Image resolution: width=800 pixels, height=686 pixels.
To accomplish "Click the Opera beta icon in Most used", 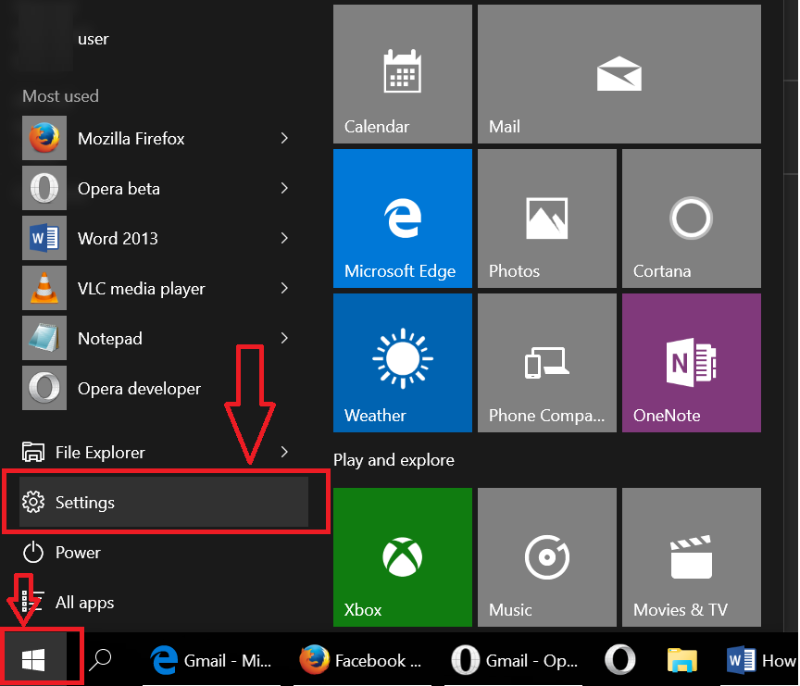I will [44, 188].
